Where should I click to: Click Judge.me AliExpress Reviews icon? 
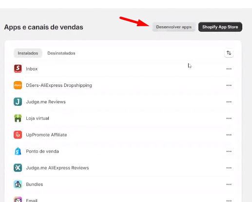[18, 168]
